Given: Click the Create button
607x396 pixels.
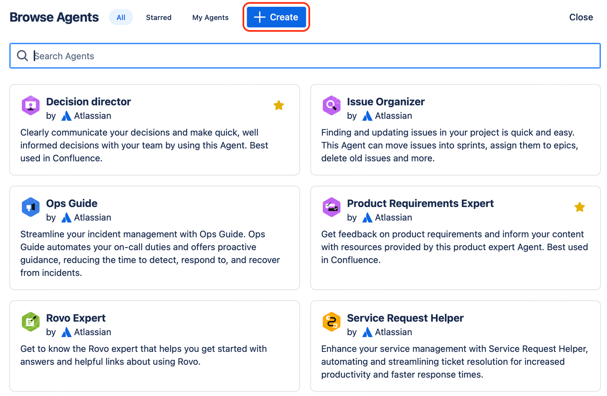Looking at the screenshot, I should click(276, 17).
